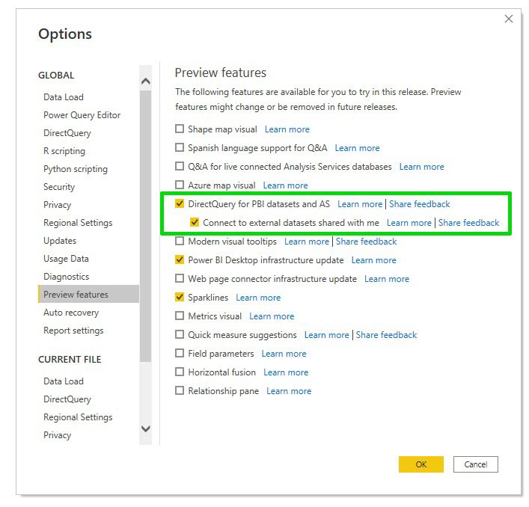This screenshot has width=529, height=507.
Task: Open Updates settings
Action: point(60,241)
